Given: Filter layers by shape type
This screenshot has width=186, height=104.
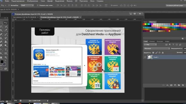Looking at the screenshot, I should click(177, 44).
